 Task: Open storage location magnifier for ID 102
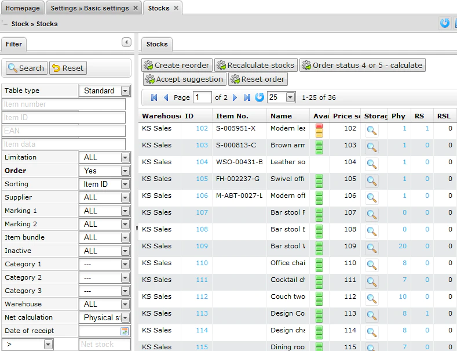[x=372, y=131]
